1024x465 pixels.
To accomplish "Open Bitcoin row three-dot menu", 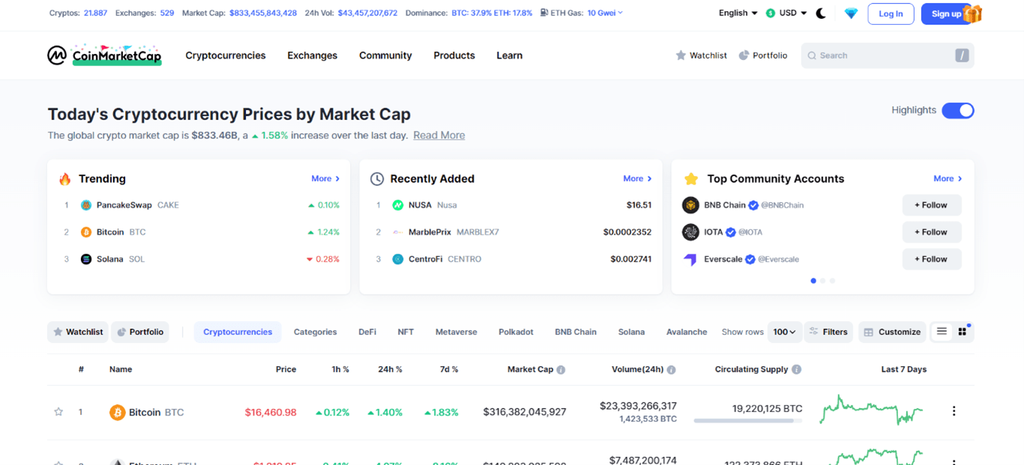I will pyautogui.click(x=954, y=411).
